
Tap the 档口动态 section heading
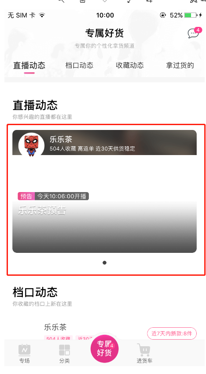[35, 292]
